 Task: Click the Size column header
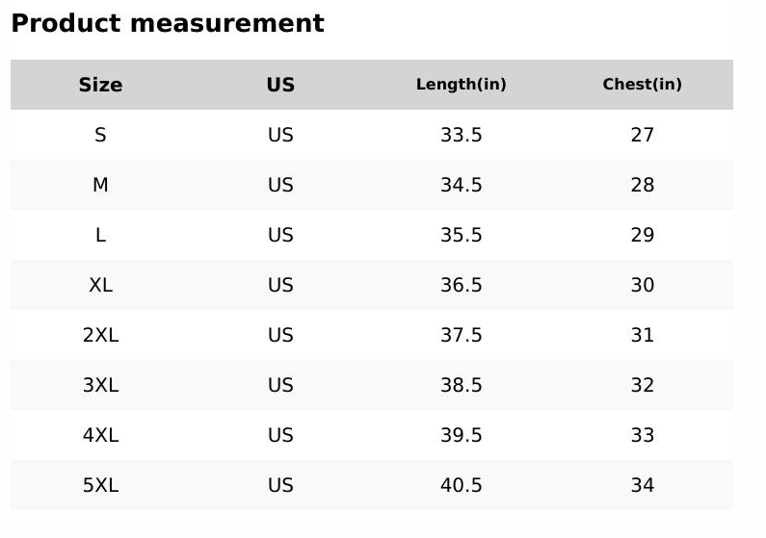point(100,85)
